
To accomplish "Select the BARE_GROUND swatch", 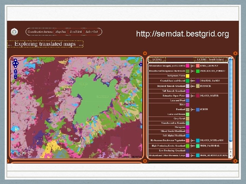I will [x=198, y=66].
